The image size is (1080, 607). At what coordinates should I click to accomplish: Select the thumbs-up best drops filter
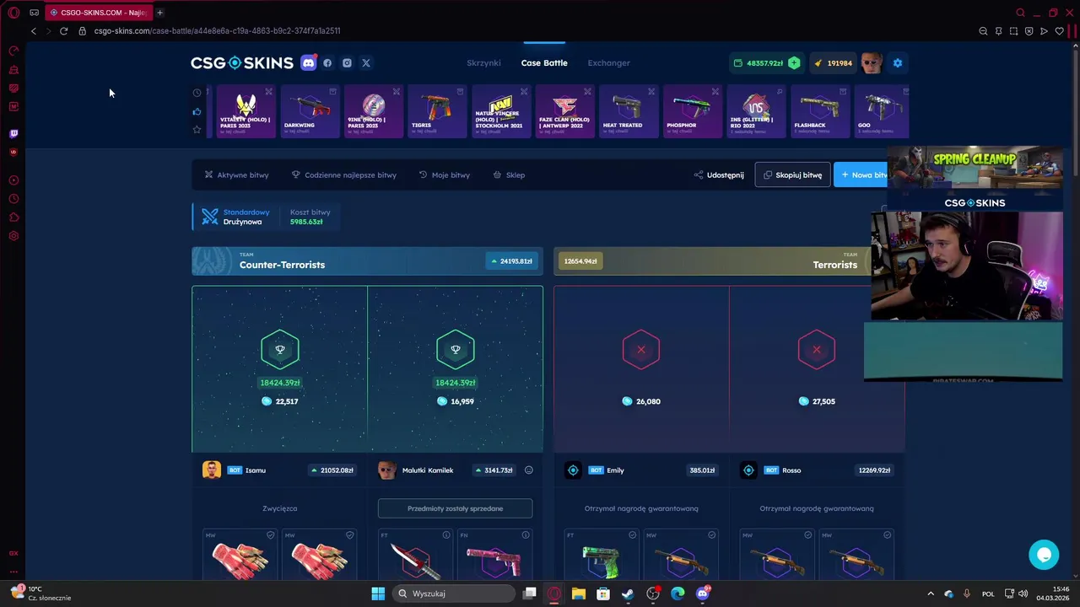tap(197, 111)
